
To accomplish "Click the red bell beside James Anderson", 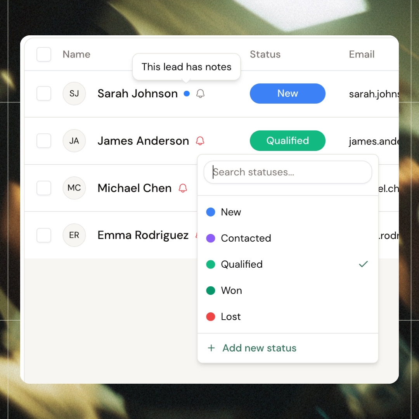I will [200, 141].
